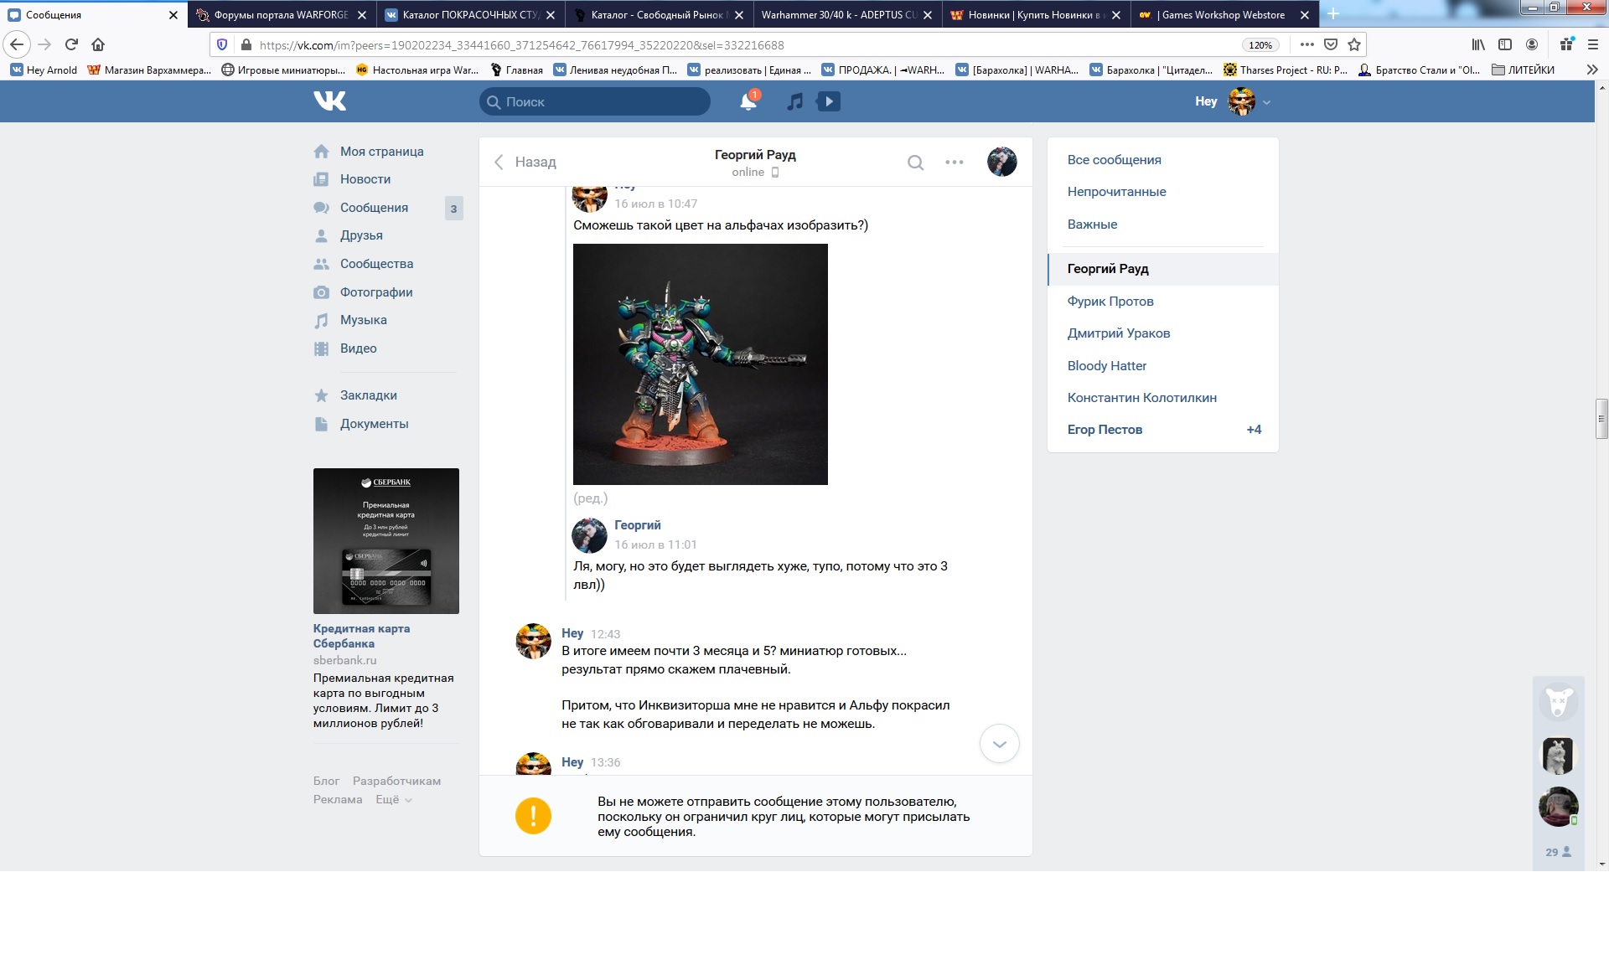Screen dimensions: 1609x965
Task: Open Hey Arnold bookmark
Action: point(44,70)
